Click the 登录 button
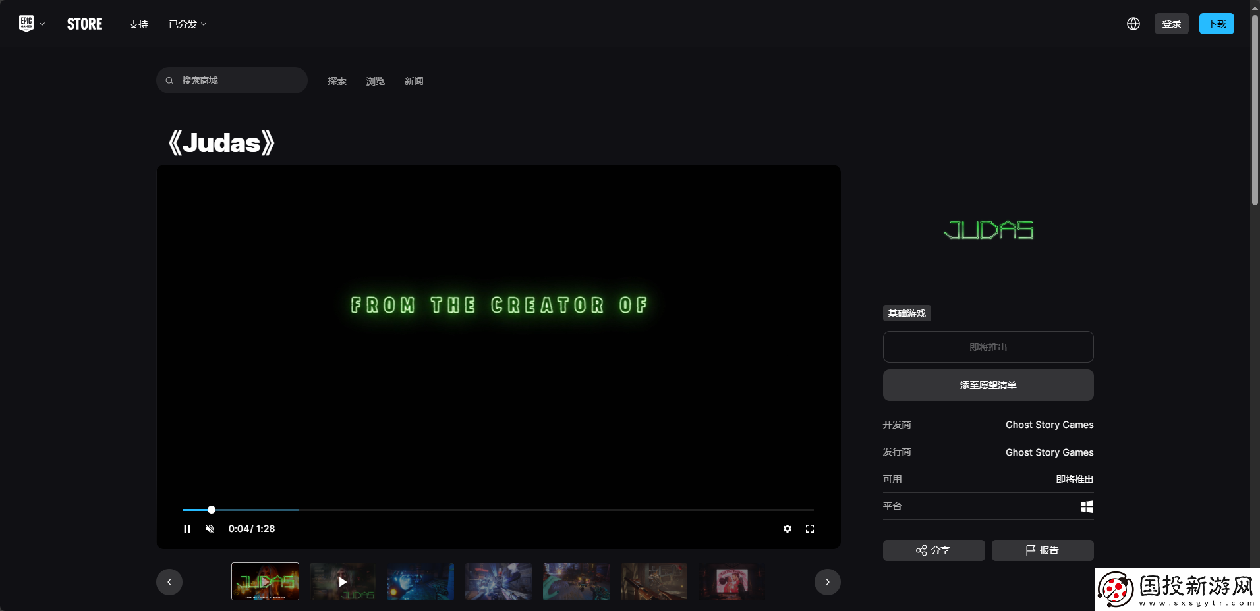The height and width of the screenshot is (611, 1260). click(x=1172, y=24)
